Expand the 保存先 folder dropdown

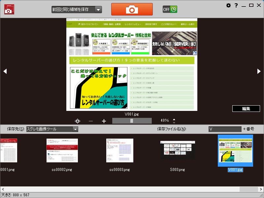click(76, 129)
